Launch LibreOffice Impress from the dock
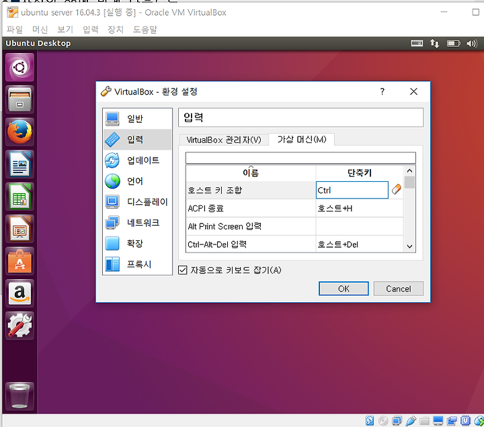 [19, 229]
